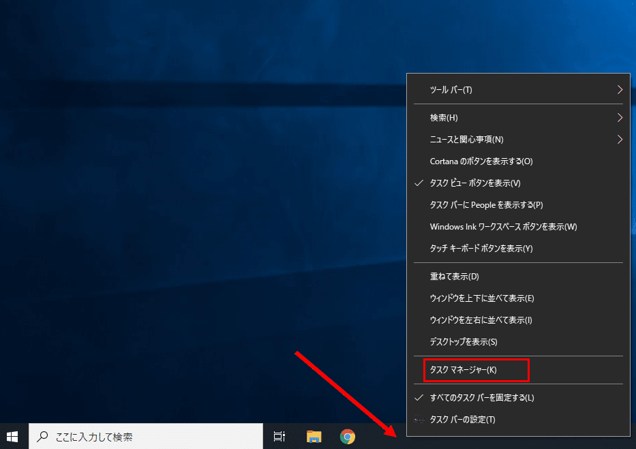This screenshot has width=636, height=449.
Task: Open タスク マネージャー from the context menu
Action: point(462,370)
